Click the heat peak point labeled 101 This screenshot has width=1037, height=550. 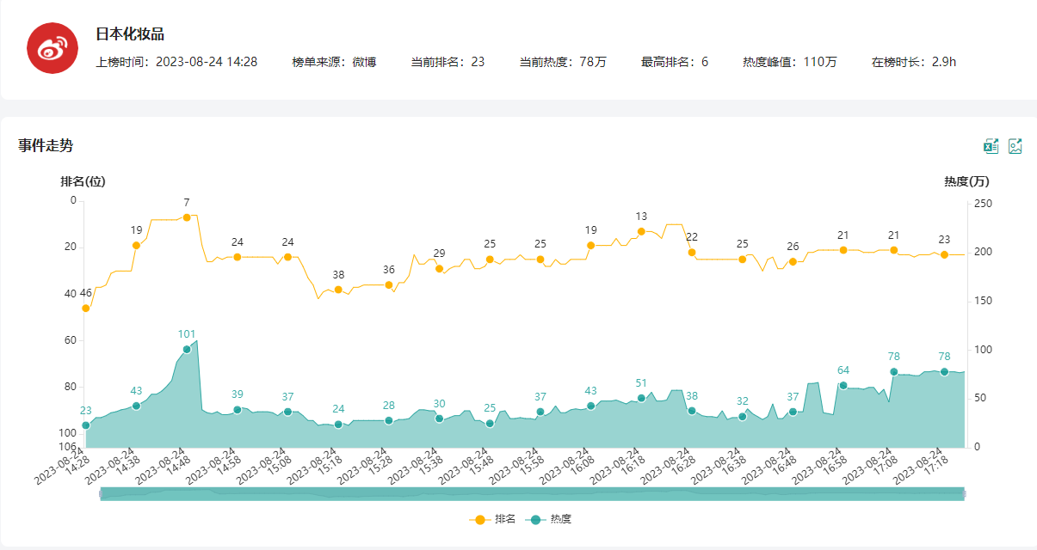186,349
